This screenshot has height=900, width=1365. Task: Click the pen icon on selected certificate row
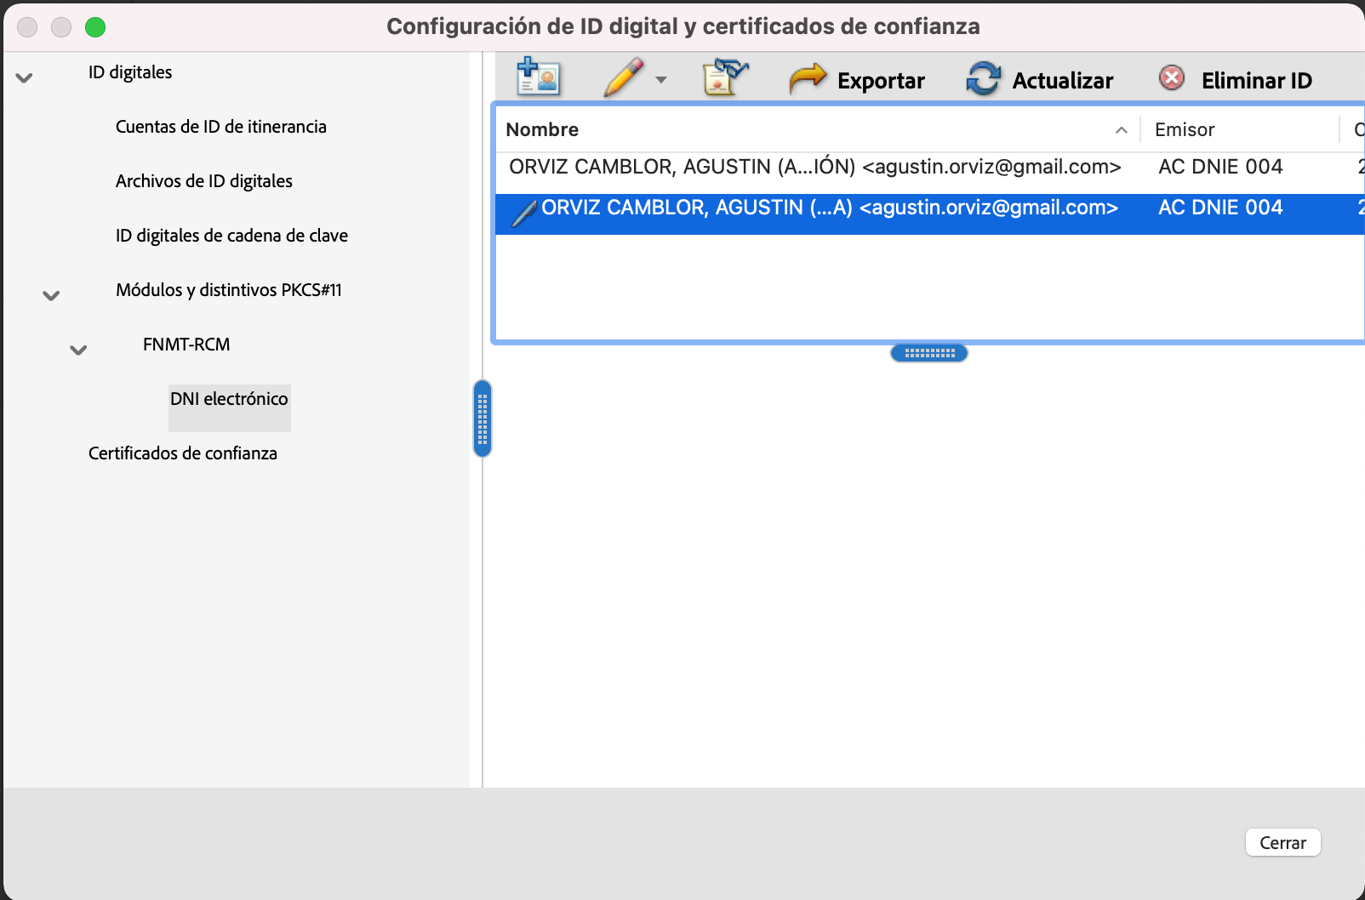(x=523, y=211)
